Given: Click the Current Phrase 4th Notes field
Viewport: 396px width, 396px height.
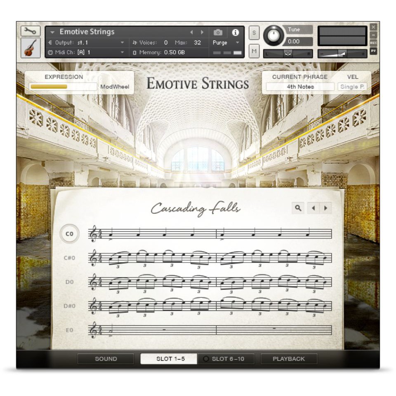Looking at the screenshot, I should (300, 87).
